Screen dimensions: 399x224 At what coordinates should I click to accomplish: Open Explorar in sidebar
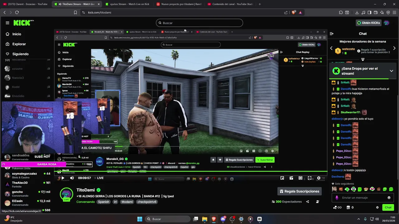19,44
